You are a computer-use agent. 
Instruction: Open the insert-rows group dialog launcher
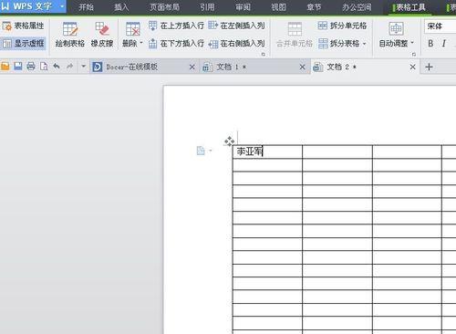[x=264, y=55]
